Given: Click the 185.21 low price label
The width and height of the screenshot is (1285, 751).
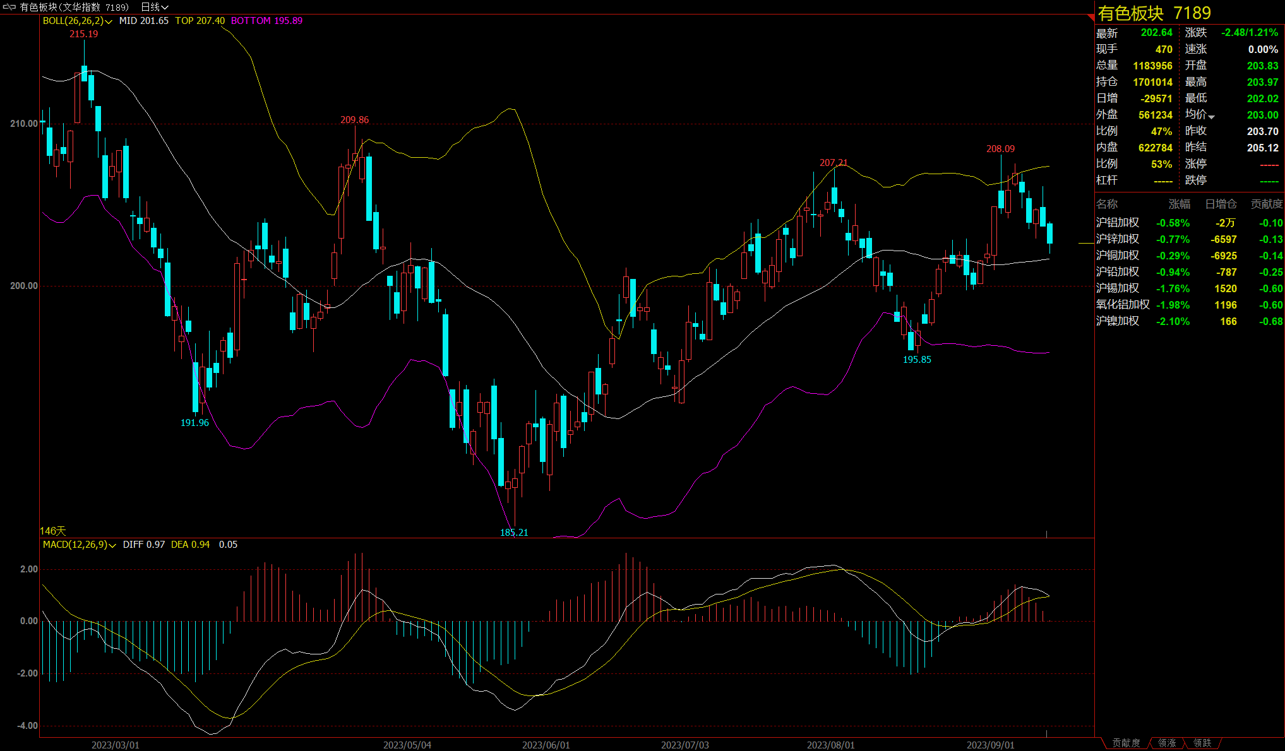Looking at the screenshot, I should (x=514, y=533).
